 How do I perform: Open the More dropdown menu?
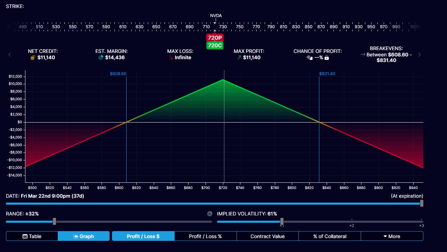tap(392, 236)
